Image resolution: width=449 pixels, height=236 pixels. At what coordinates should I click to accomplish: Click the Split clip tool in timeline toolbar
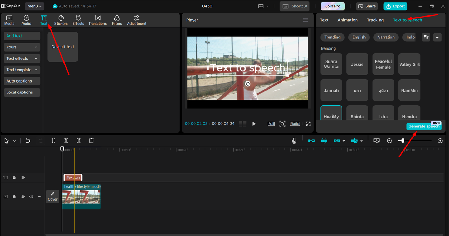(x=53, y=140)
